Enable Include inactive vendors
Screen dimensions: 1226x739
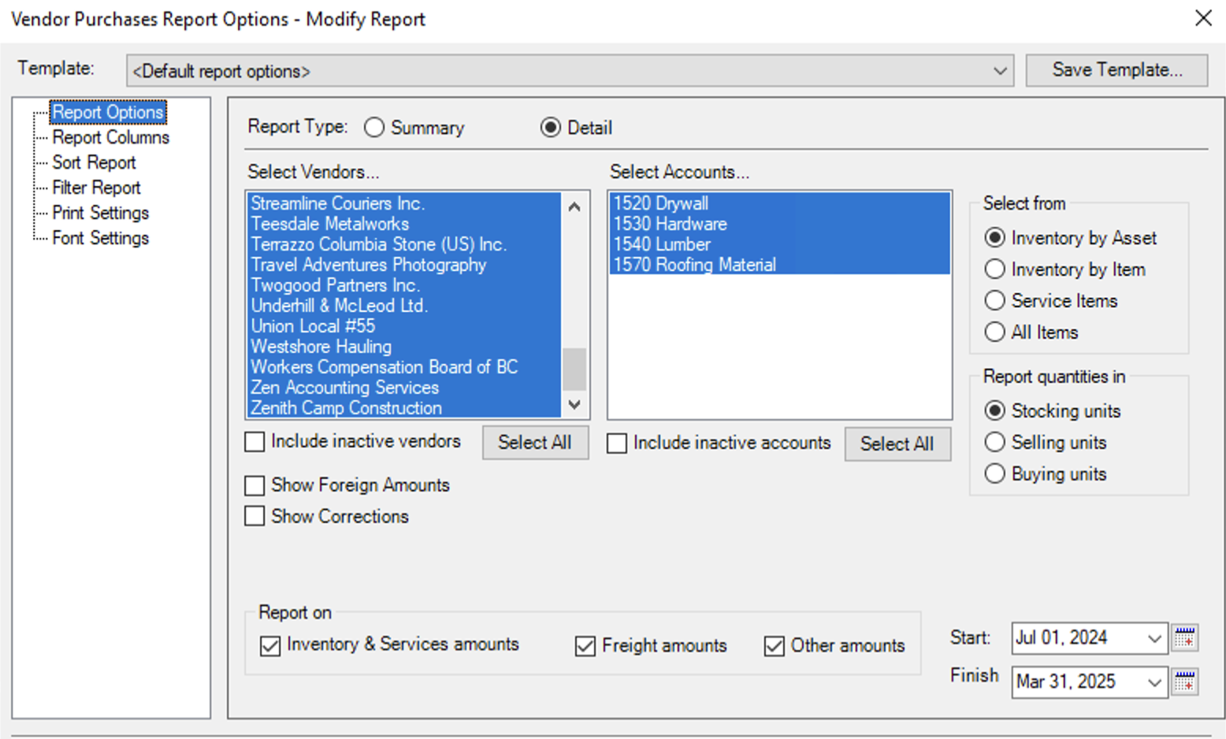tap(254, 441)
